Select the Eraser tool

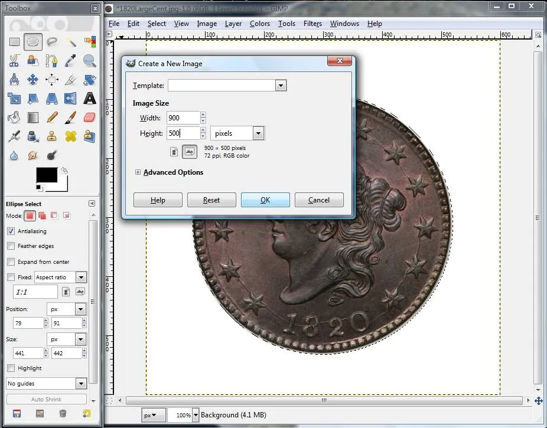[x=90, y=117]
